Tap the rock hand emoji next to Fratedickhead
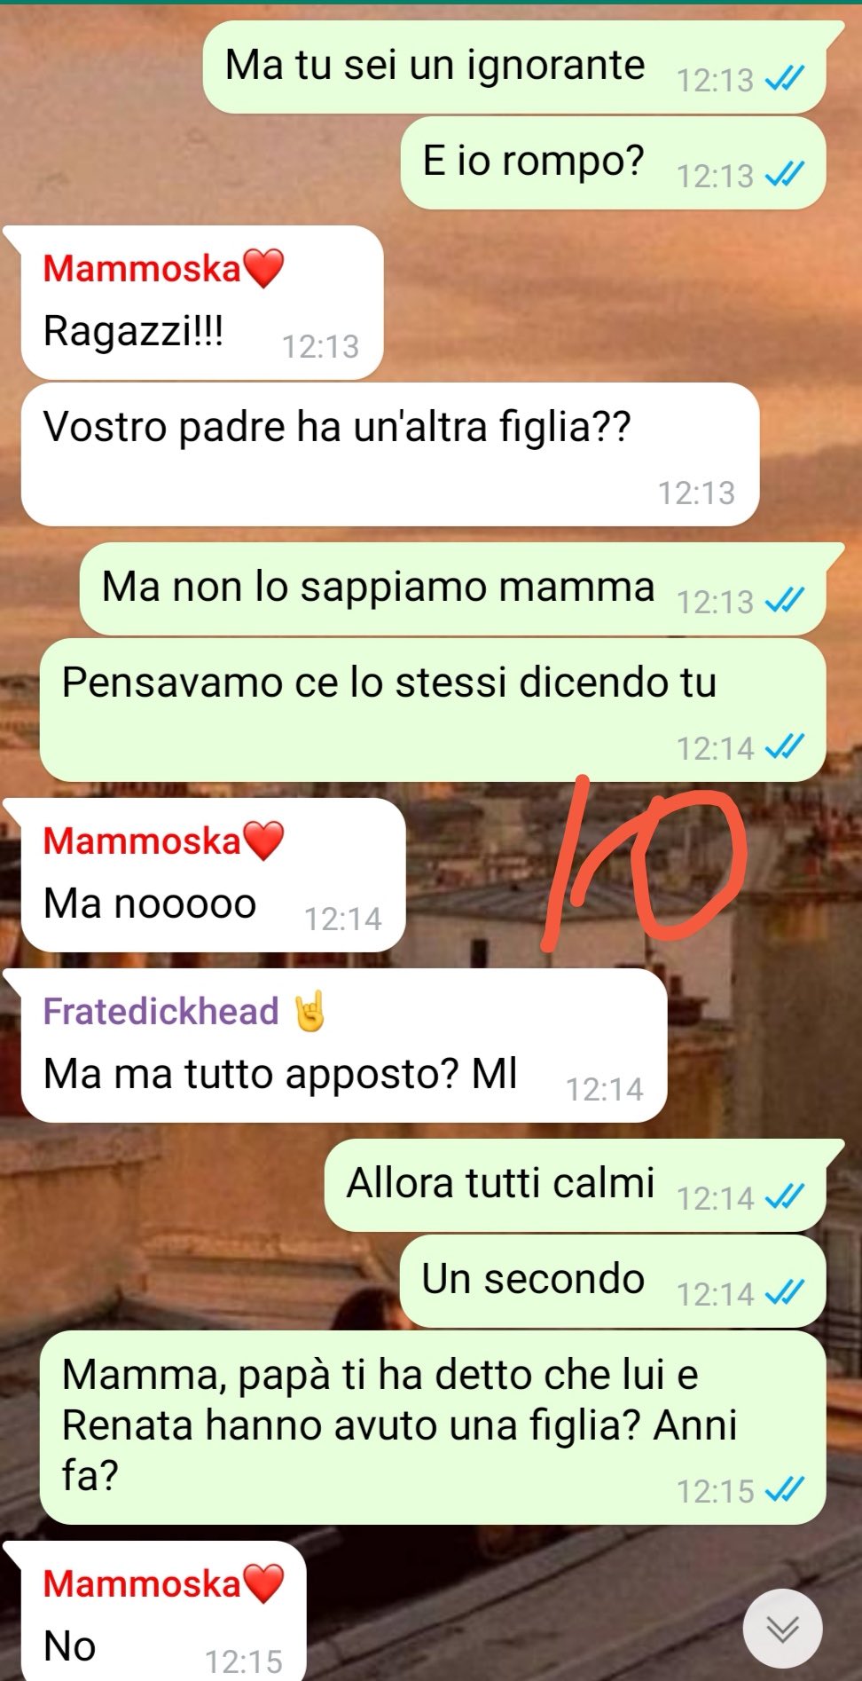 pos(310,1012)
